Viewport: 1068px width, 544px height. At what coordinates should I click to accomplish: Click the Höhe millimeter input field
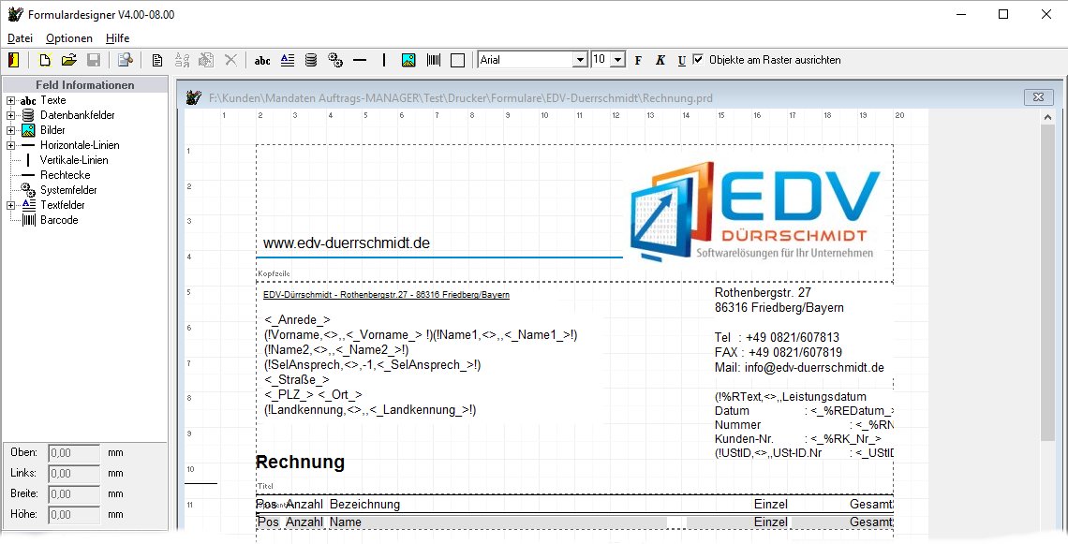coord(74,515)
